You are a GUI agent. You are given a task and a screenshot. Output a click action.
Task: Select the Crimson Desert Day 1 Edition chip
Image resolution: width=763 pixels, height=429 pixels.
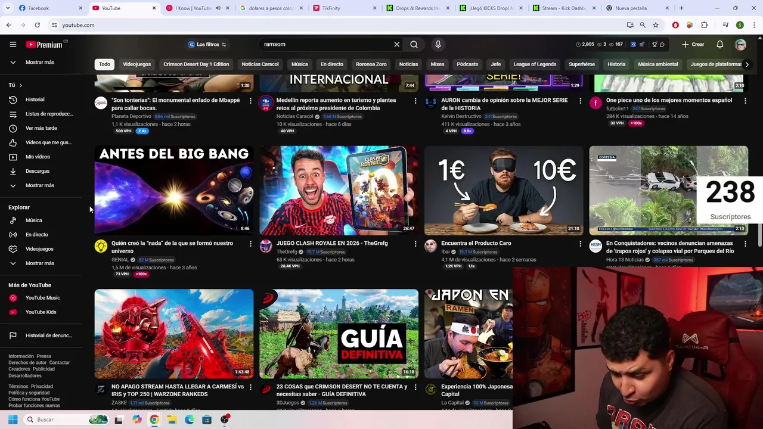point(196,64)
